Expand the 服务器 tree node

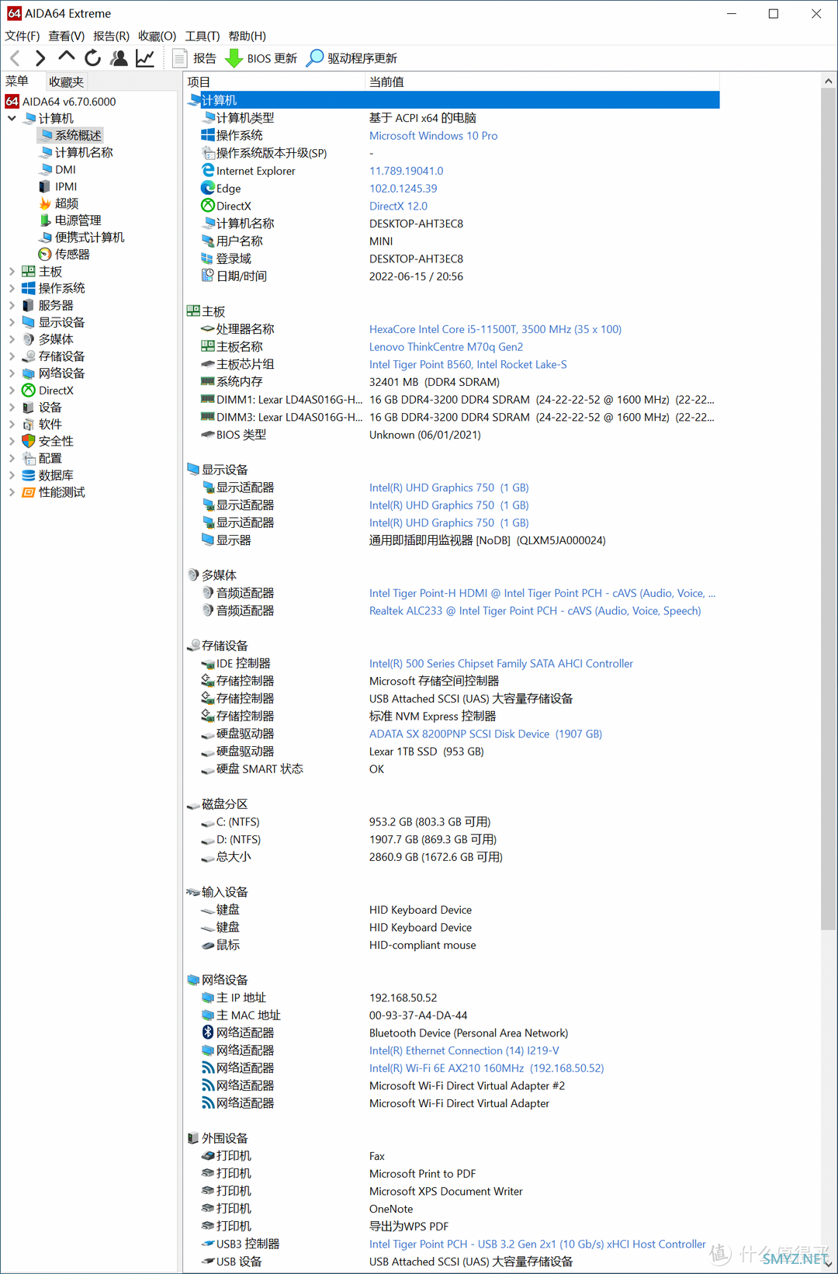pos(12,305)
